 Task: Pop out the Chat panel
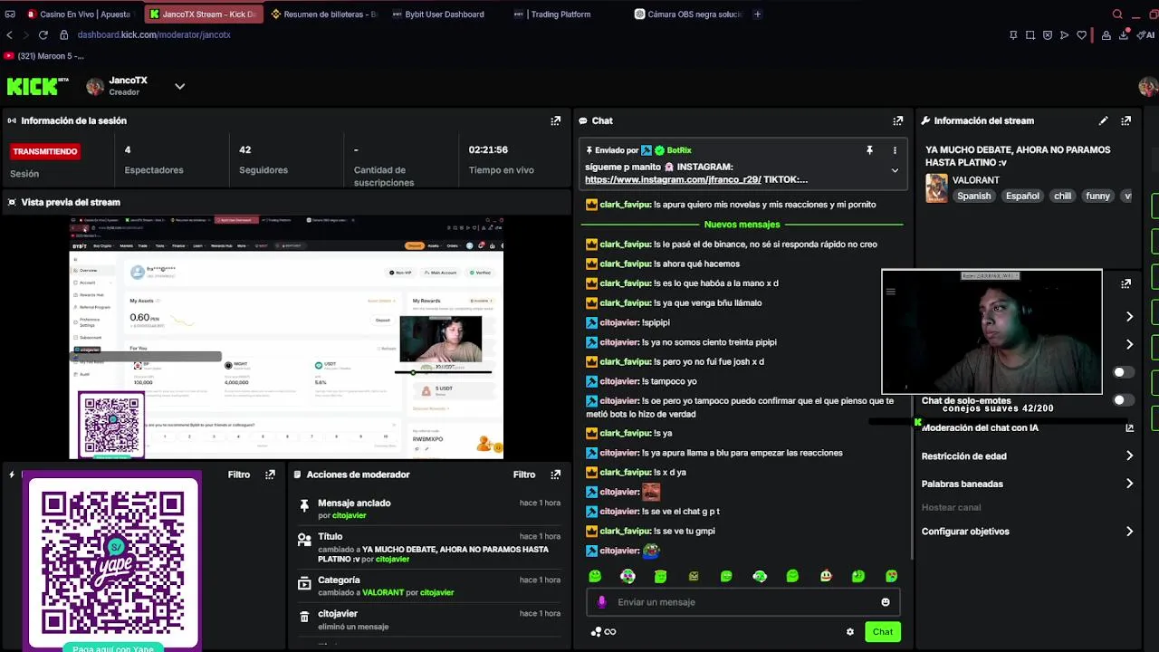[x=897, y=120]
